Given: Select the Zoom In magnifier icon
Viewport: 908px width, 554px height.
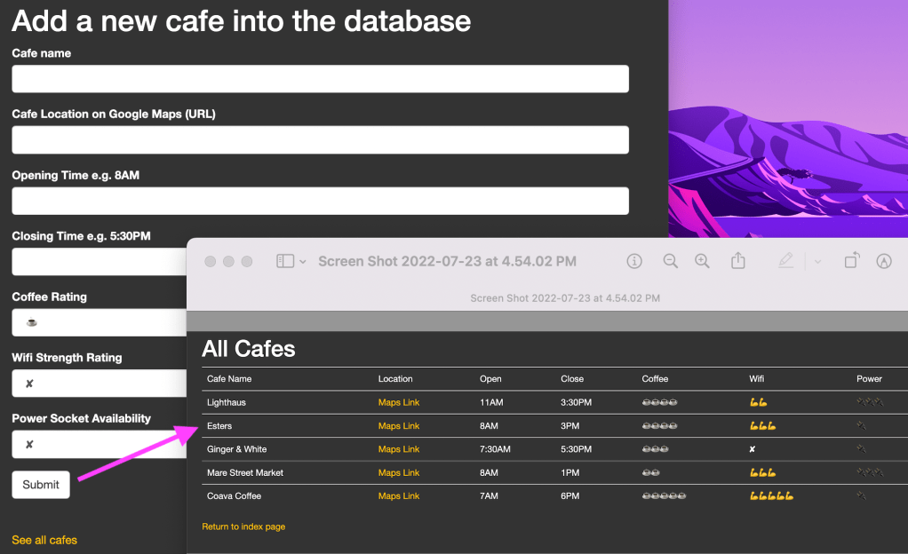Looking at the screenshot, I should click(702, 260).
